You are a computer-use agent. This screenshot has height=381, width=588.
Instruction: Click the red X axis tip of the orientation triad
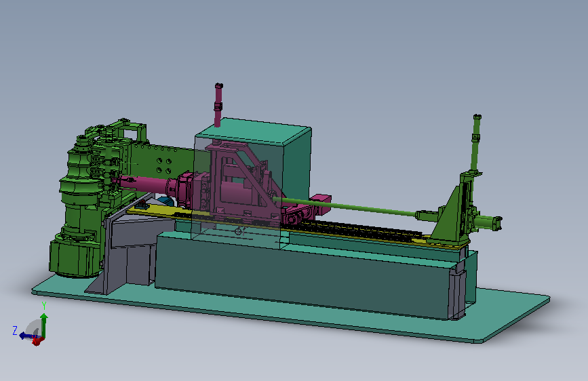[37, 342]
